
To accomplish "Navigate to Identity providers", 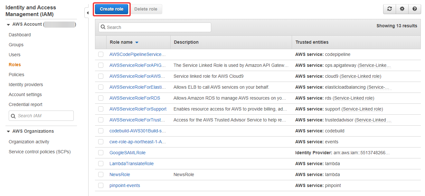I will 26,85.
